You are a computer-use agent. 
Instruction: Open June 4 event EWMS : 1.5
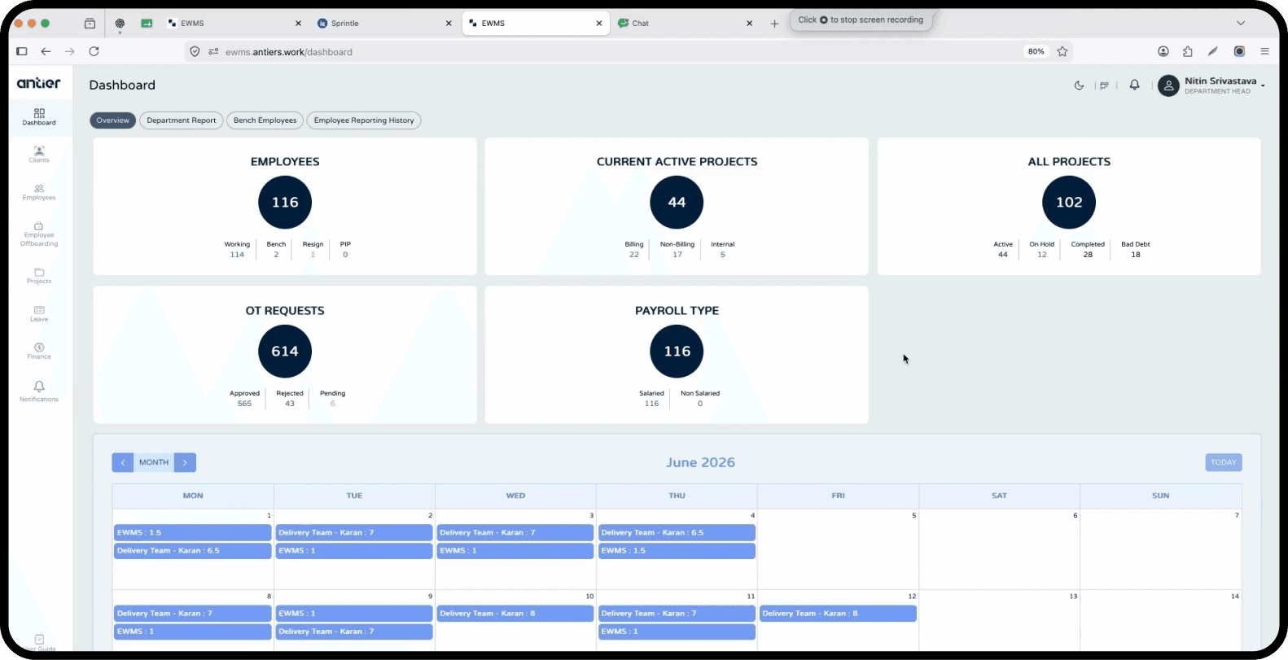tap(677, 551)
